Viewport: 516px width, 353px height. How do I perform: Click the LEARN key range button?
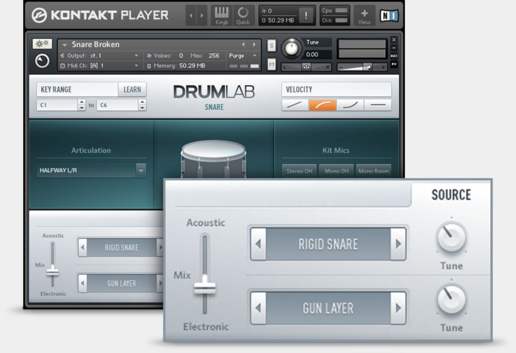(132, 90)
